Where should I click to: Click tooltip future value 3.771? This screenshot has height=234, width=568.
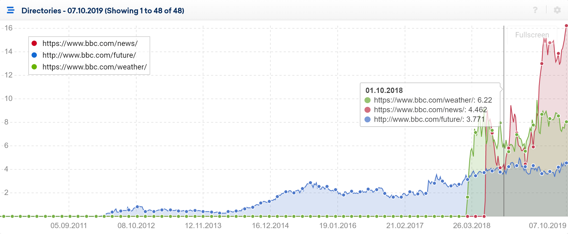pos(475,119)
